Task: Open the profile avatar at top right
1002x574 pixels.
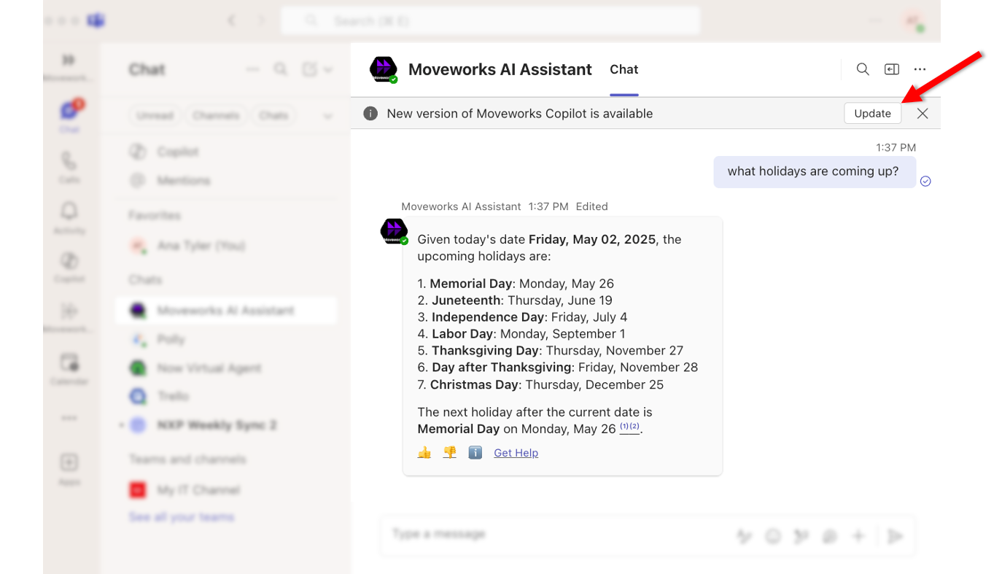Action: (914, 21)
